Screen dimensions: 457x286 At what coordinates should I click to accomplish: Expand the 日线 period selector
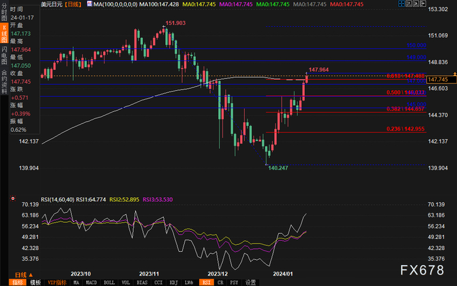click(x=24, y=275)
